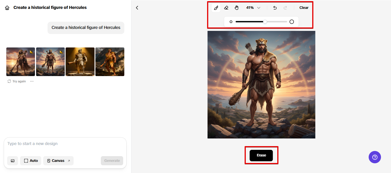Click Try again to regenerate images
Screen dimensions: 391x173
(x=17, y=81)
